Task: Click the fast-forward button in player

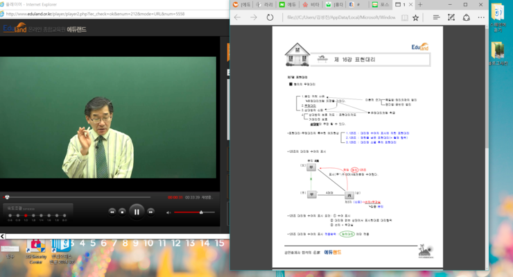Action: point(150,212)
